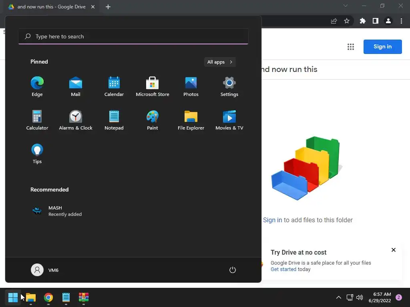
Task: Share this page from Chrome's address bar
Action: 334,21
